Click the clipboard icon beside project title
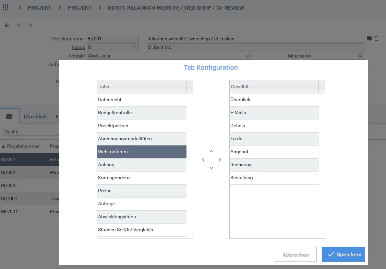The width and height of the screenshot is (386, 269). 376,38
